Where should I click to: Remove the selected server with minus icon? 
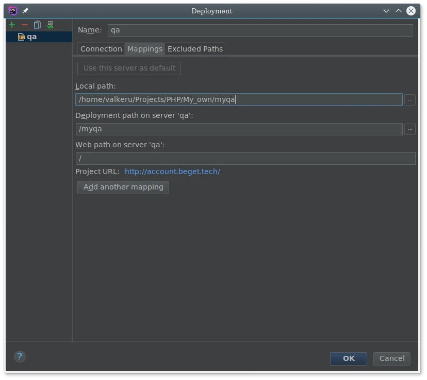(24, 25)
